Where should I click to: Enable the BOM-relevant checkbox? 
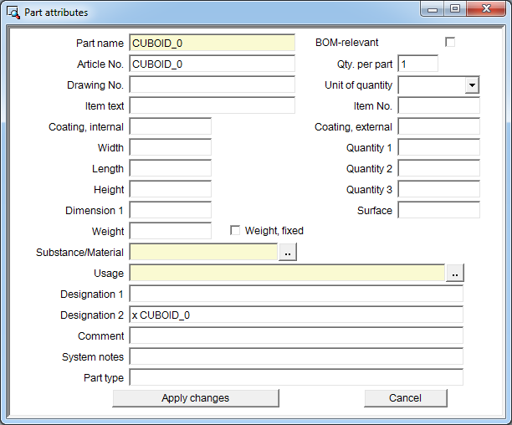(450, 43)
